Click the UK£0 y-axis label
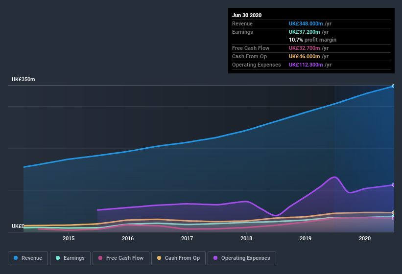The width and height of the screenshot is (402, 274). (x=18, y=226)
